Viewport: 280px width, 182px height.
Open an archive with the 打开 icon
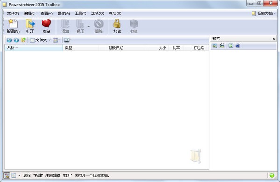click(x=30, y=26)
